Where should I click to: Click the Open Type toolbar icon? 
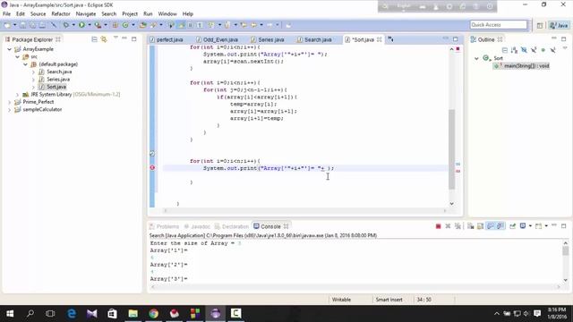coord(143,25)
